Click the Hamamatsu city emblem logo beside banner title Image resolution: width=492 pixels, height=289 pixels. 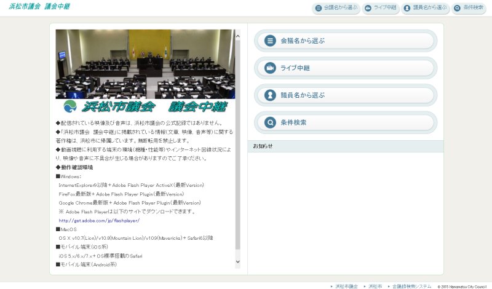70,106
